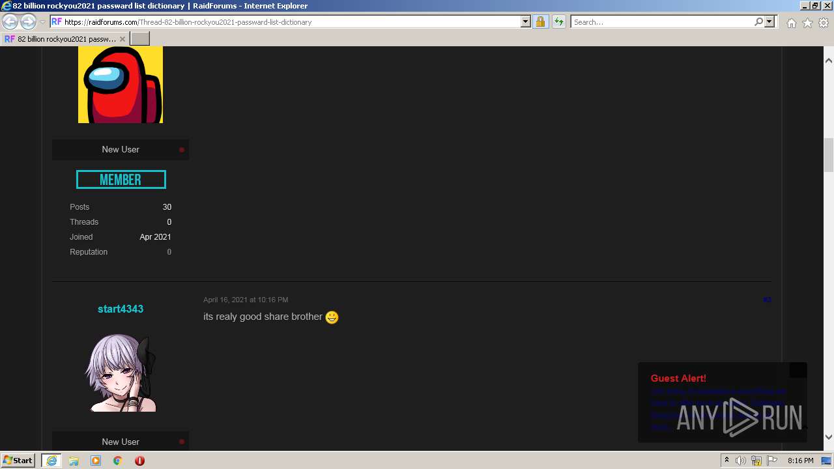Go back with the browser Back arrow

pyautogui.click(x=10, y=21)
